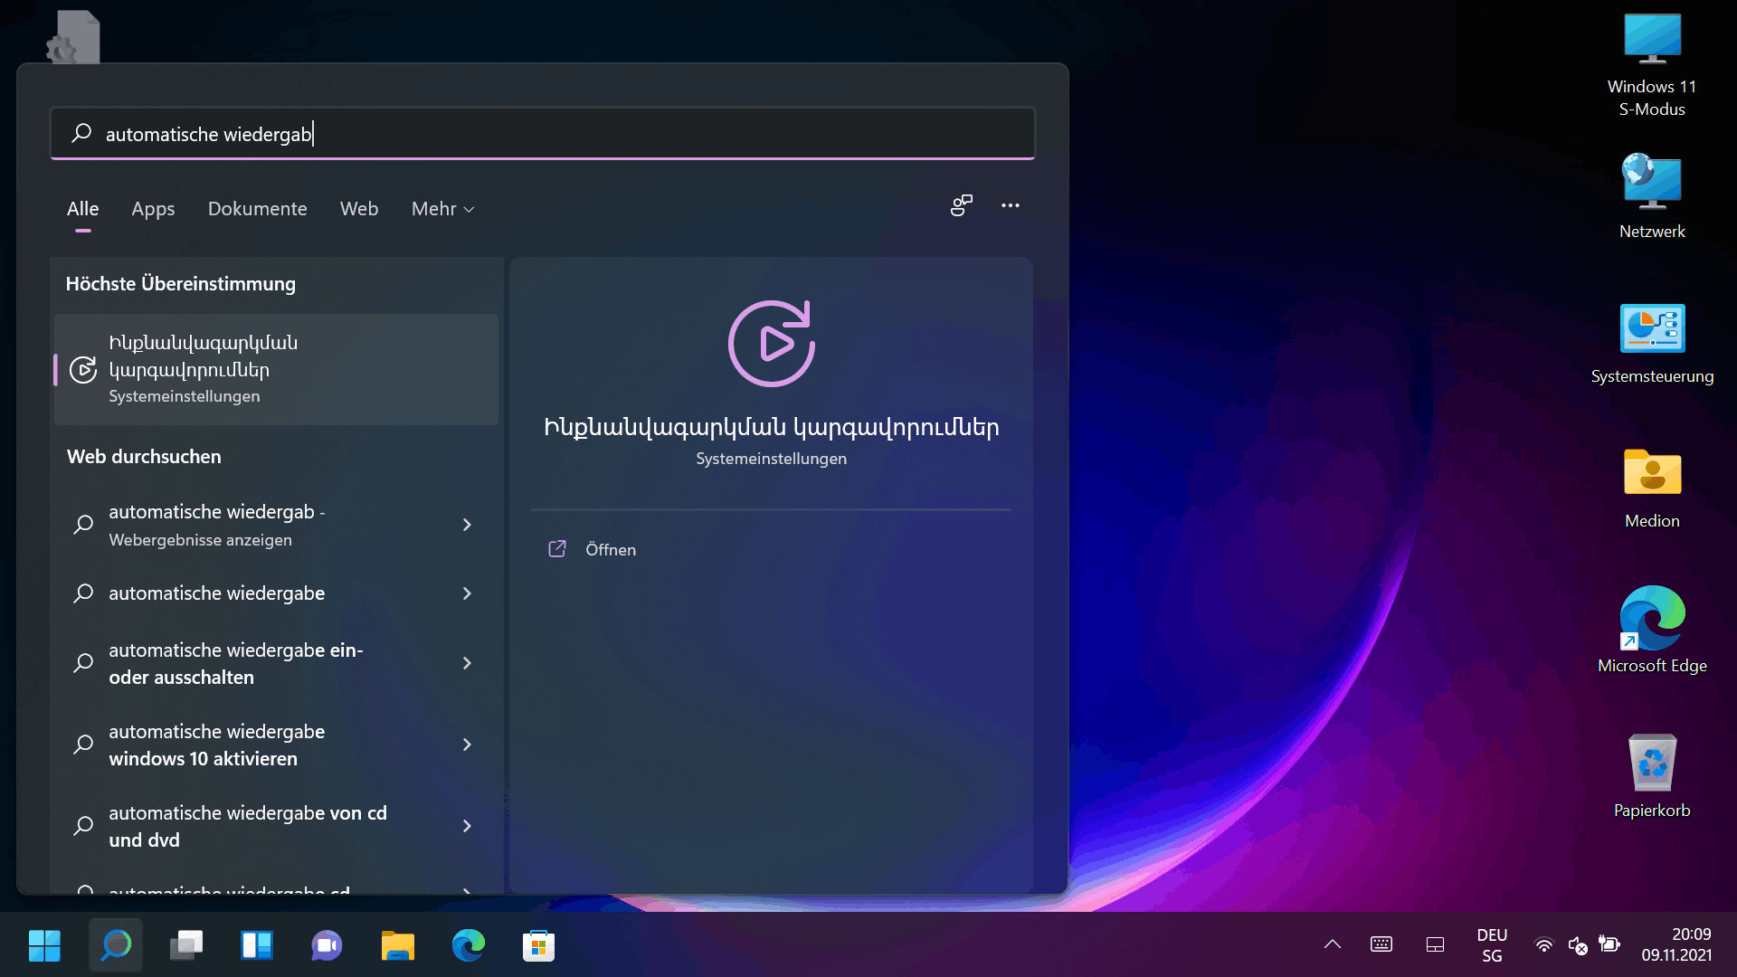Click the battery tray icon
This screenshot has width=1737, height=977.
[x=1609, y=944]
